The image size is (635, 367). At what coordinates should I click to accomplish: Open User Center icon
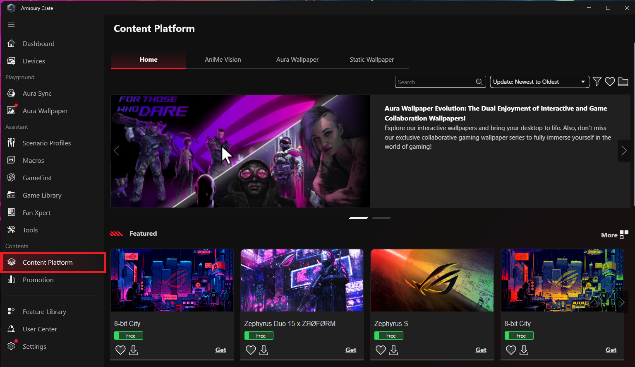point(11,329)
